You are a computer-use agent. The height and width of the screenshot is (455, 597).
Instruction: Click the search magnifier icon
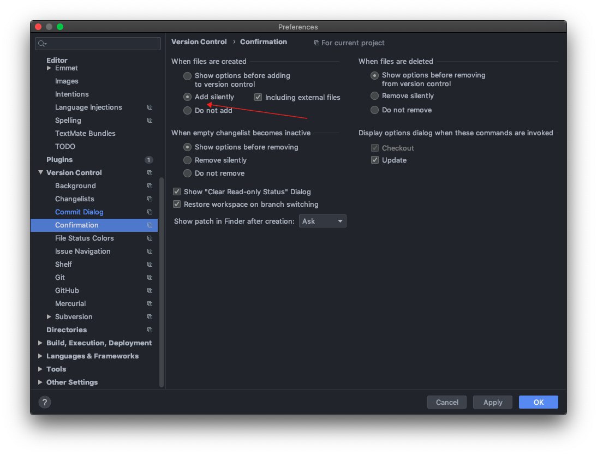point(42,44)
